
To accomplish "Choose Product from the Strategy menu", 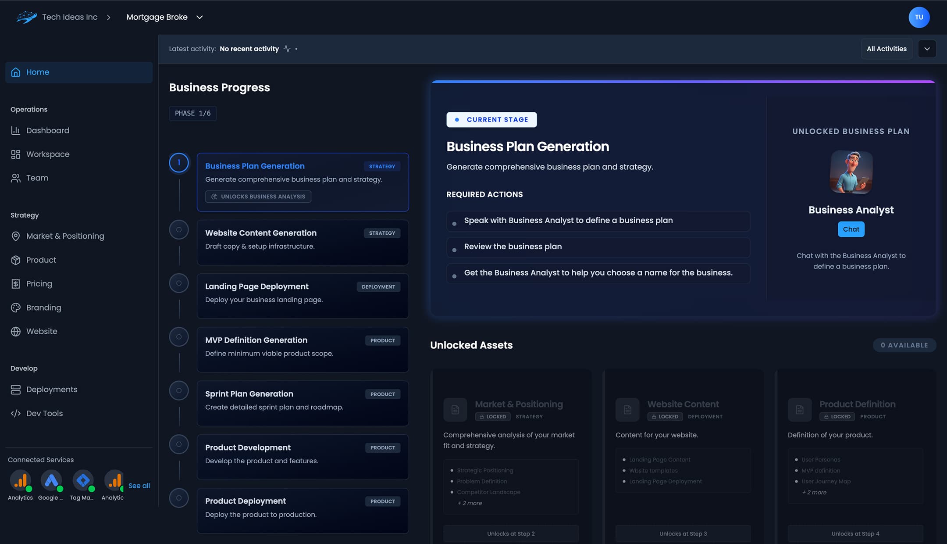I will [x=41, y=260].
